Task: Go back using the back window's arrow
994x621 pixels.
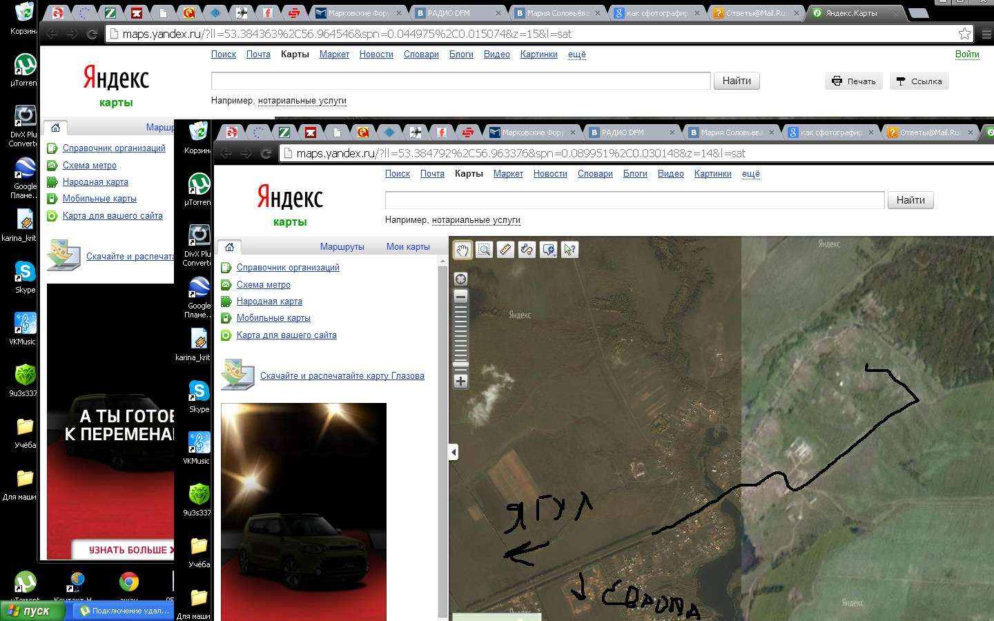Action: point(52,34)
